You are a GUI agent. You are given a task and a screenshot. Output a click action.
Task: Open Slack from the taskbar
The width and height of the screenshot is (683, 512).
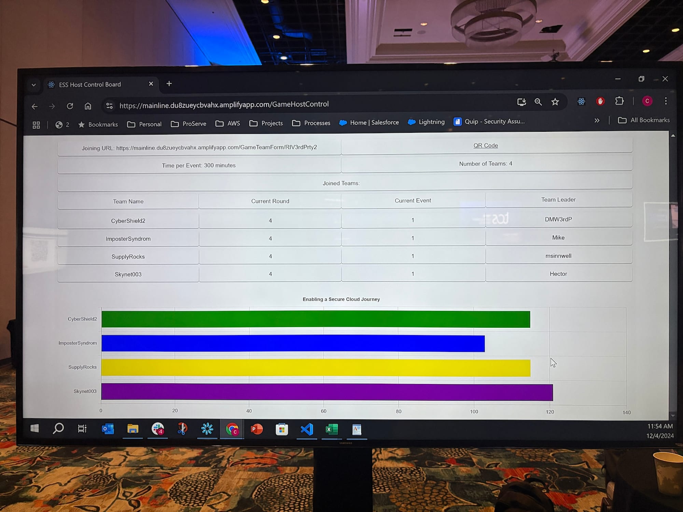[x=158, y=429]
